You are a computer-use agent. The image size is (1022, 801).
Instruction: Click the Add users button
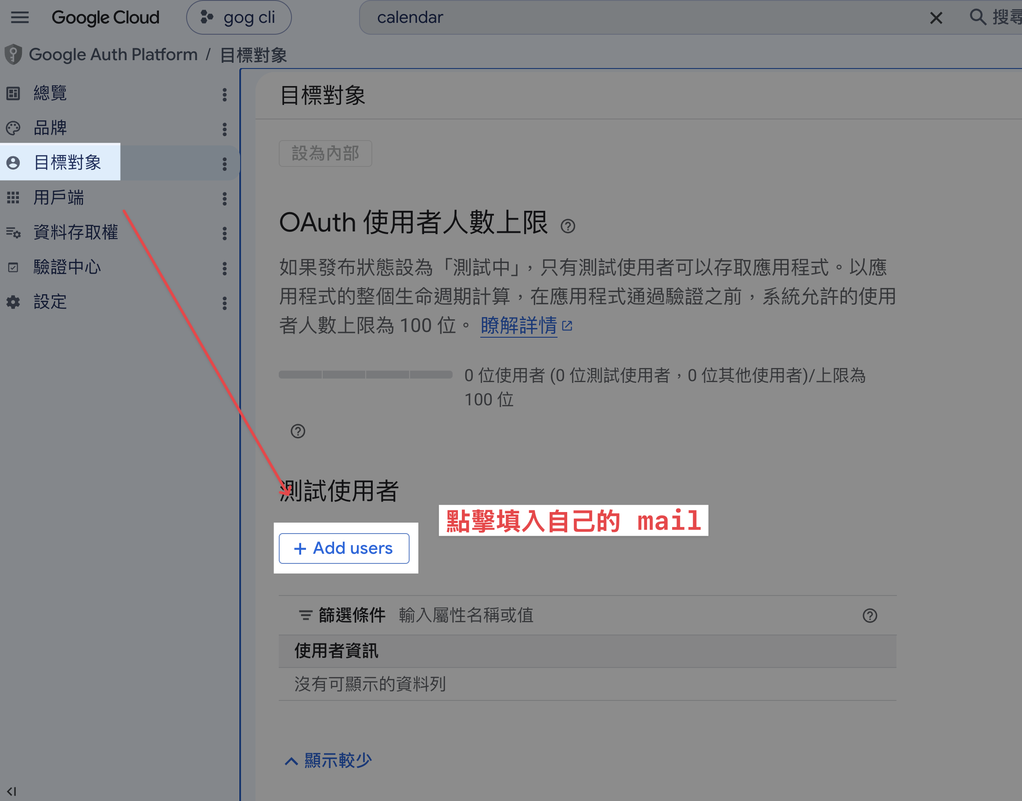344,548
